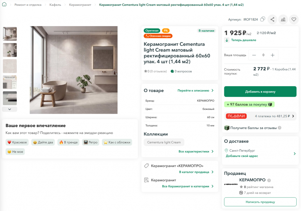Go to Керамогранит breadcrumb
The height and width of the screenshot is (211, 301).
(80, 5)
